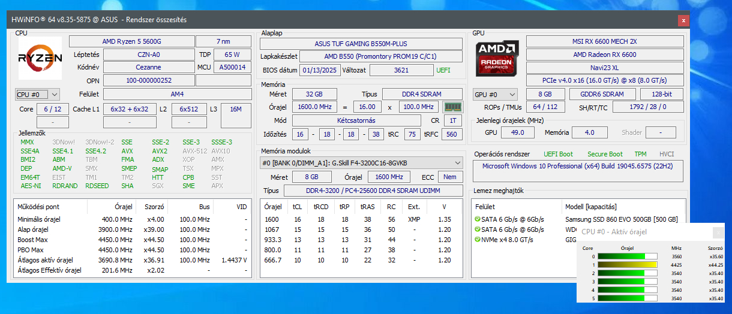Click the AMD Radeon Graphics logo
Image resolution: width=732 pixels, height=314 pixels.
click(497, 58)
